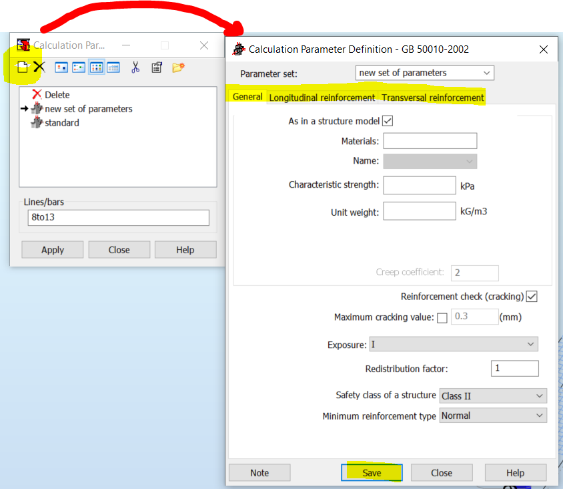Enable the Maximum cracking value checkbox

pos(442,317)
